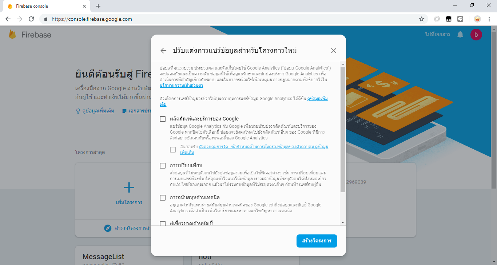Click the padlock icon in the address bar
The width and height of the screenshot is (497, 265).
[45, 19]
